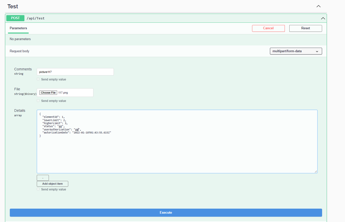Viewport: 345px width, 222px height.
Task: Remove the item with the minus button
Action: (43, 178)
